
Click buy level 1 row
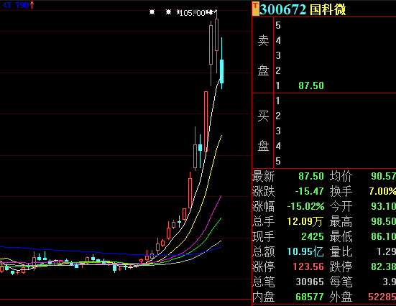coord(335,101)
